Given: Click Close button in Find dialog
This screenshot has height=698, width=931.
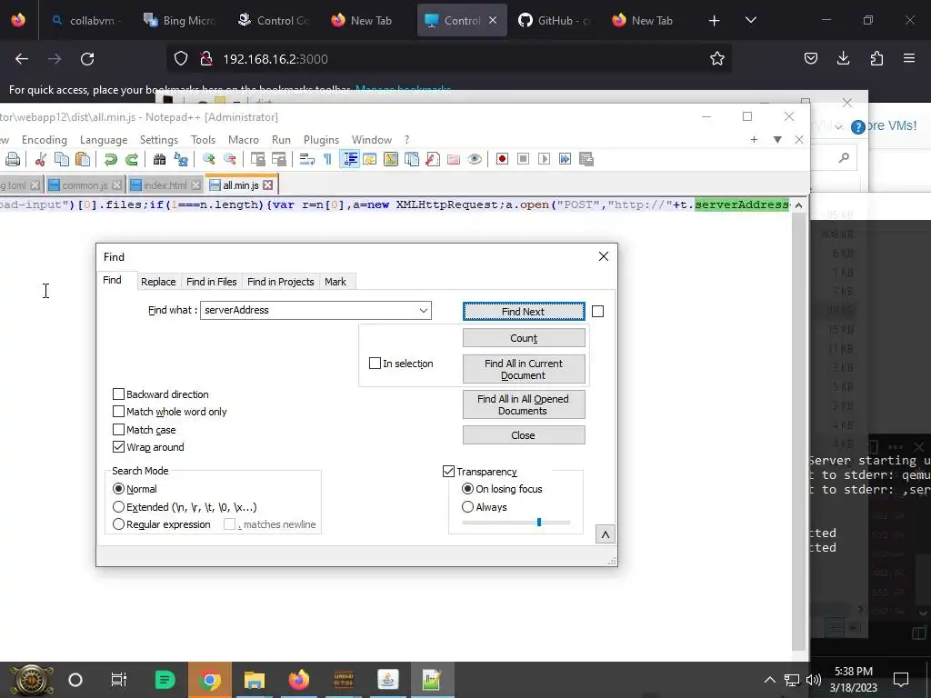Looking at the screenshot, I should click(x=523, y=435).
